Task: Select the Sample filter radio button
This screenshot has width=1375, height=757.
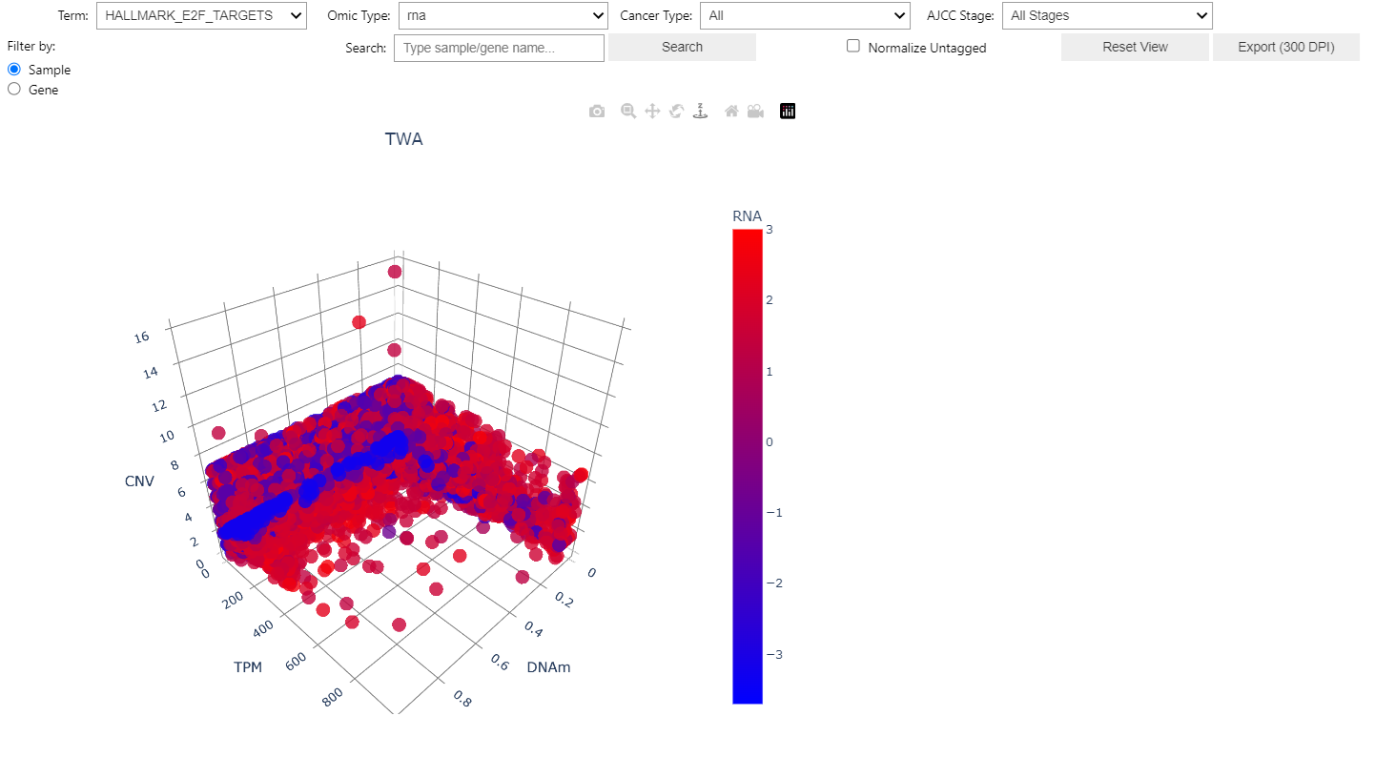Action: 14,70
